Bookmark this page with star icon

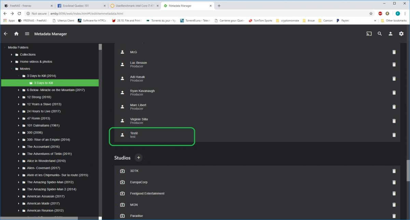(x=371, y=13)
